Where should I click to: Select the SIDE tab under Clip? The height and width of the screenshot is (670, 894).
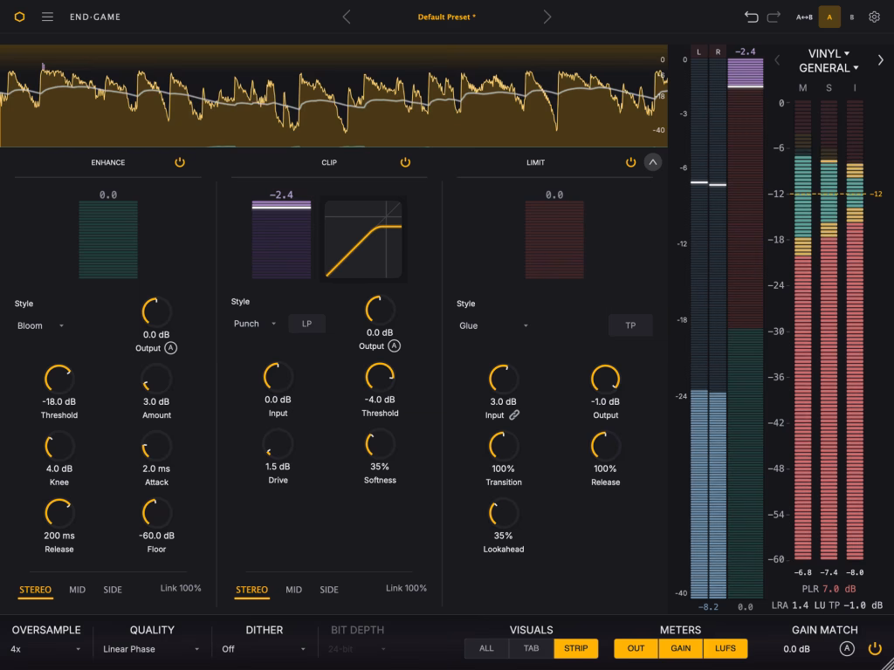click(329, 590)
